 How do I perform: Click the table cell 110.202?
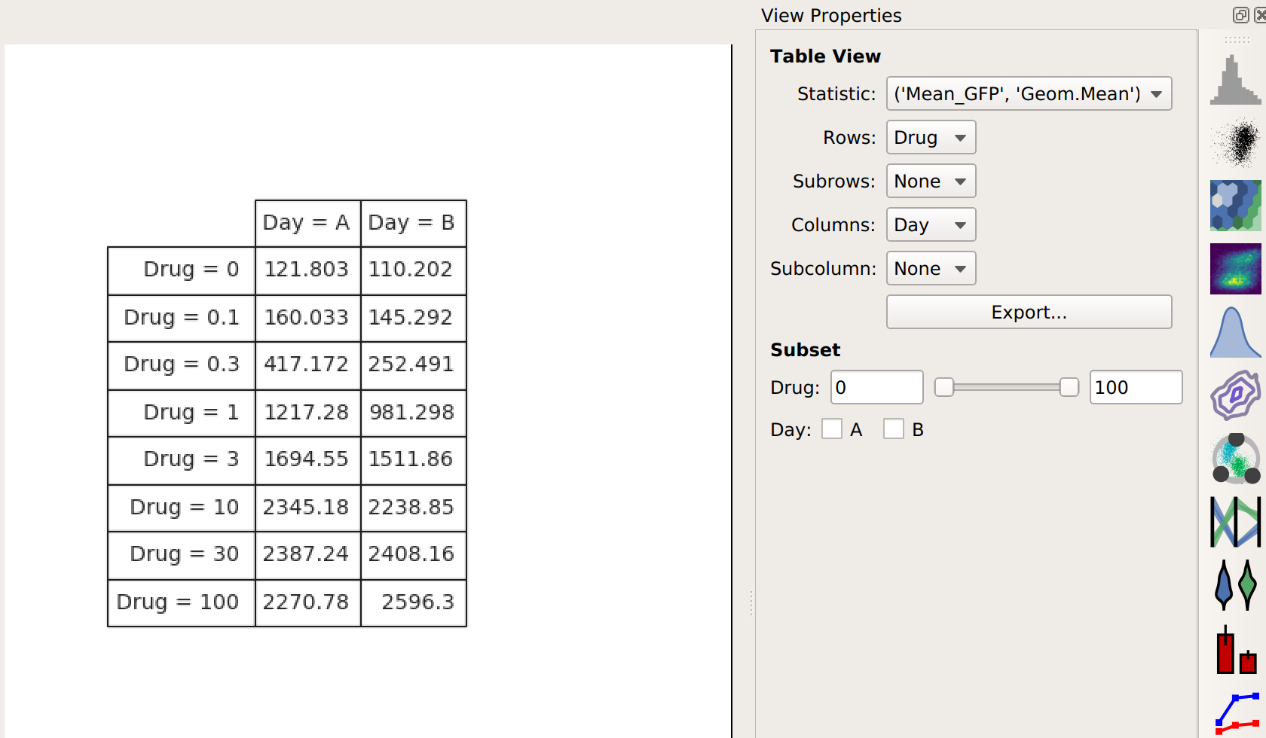pos(414,270)
